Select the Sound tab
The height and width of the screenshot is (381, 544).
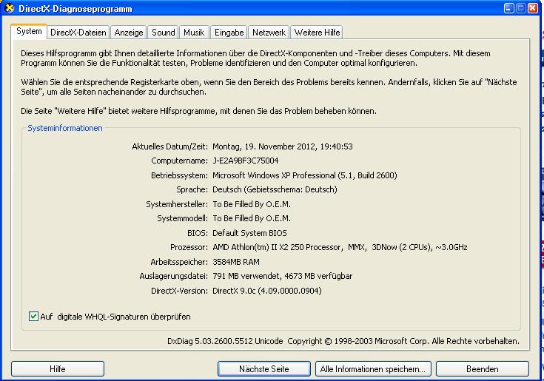tap(163, 33)
